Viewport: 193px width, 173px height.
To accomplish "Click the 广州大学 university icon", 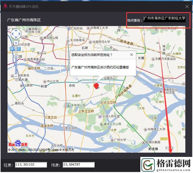I will tap(112, 140).
